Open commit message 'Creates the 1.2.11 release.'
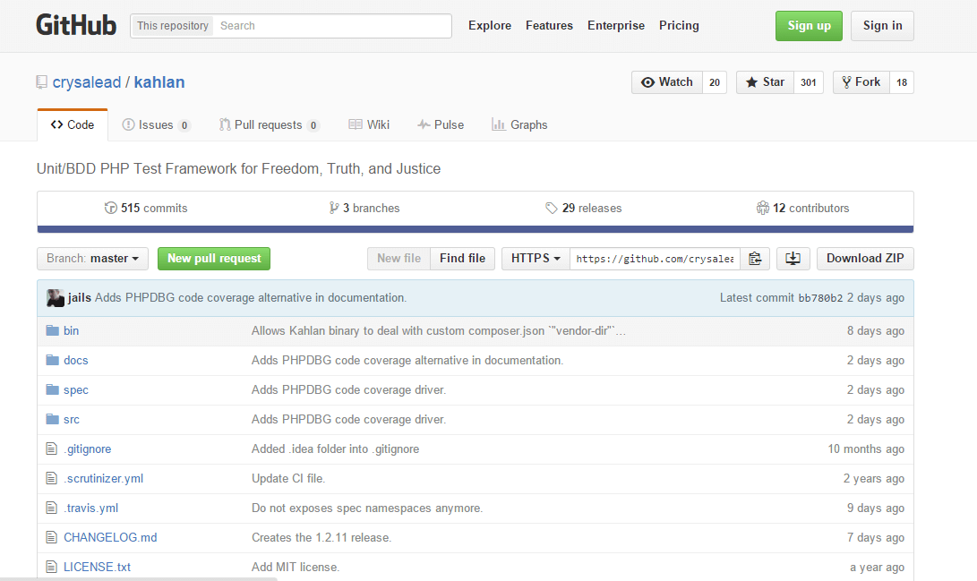977x581 pixels. 321,537
